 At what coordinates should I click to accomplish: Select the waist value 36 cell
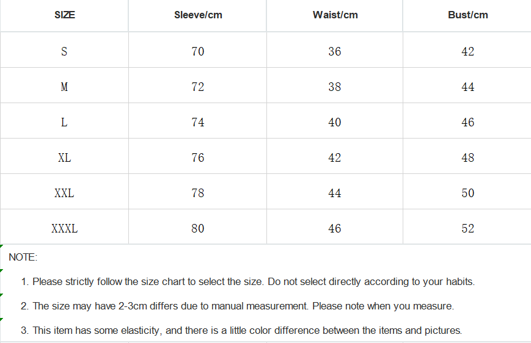click(x=335, y=50)
